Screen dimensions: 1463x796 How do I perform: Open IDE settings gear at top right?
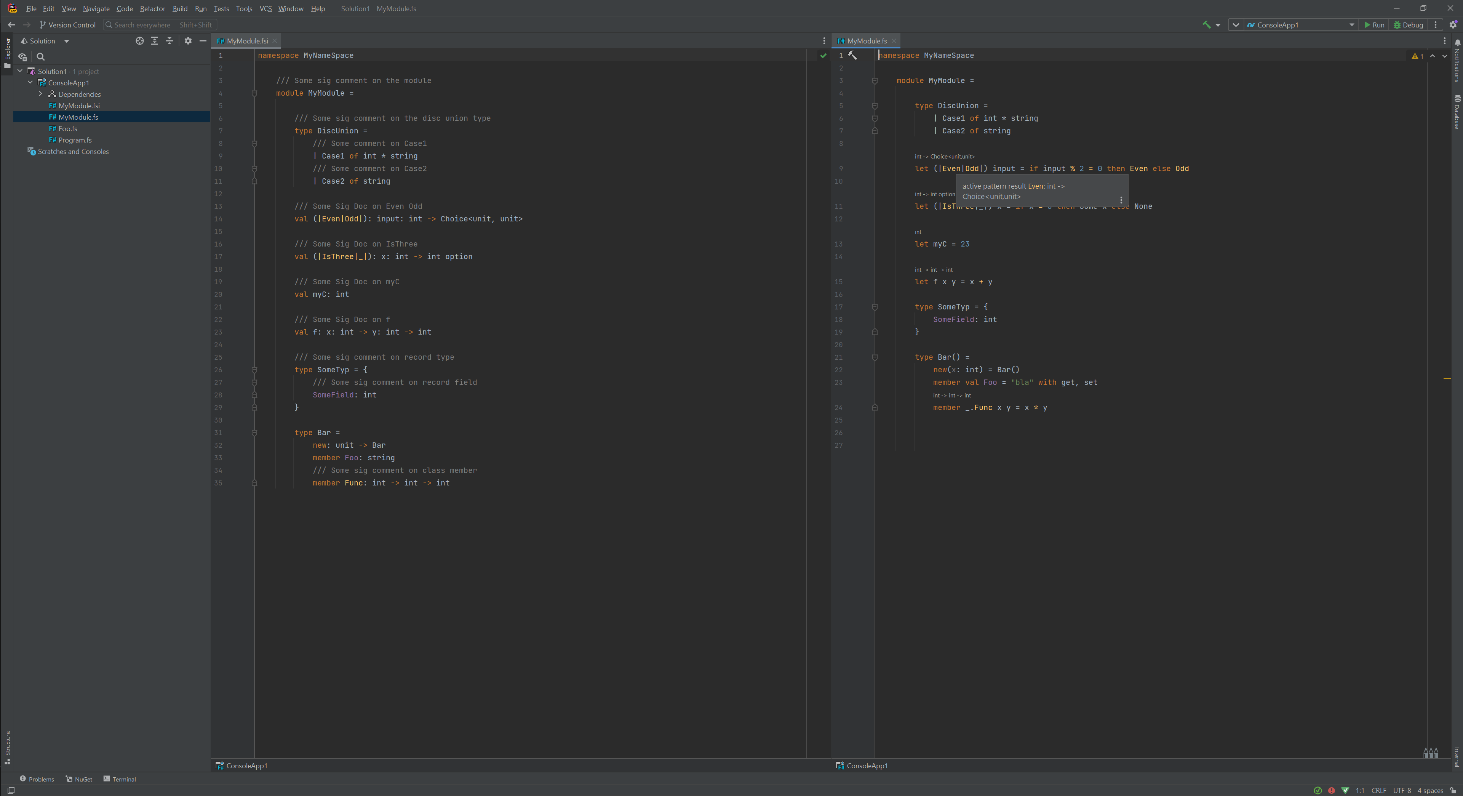click(x=1453, y=25)
